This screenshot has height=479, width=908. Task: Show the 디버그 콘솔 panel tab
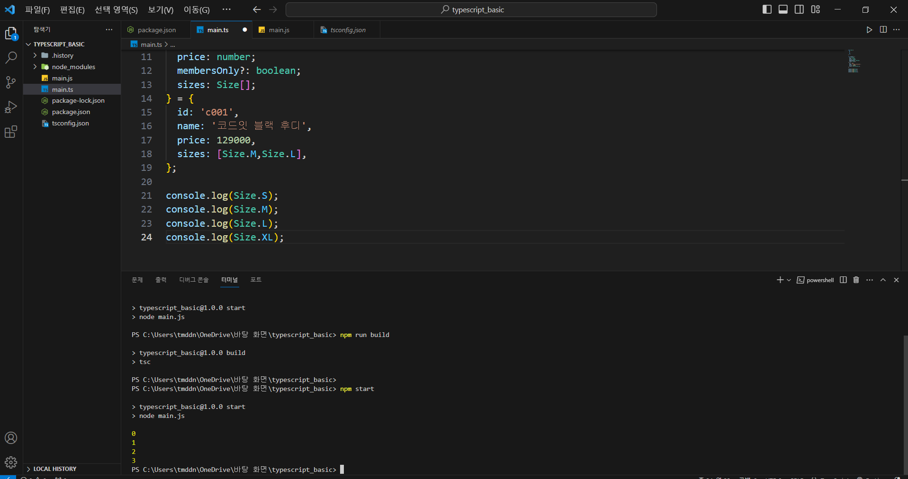[x=194, y=280]
